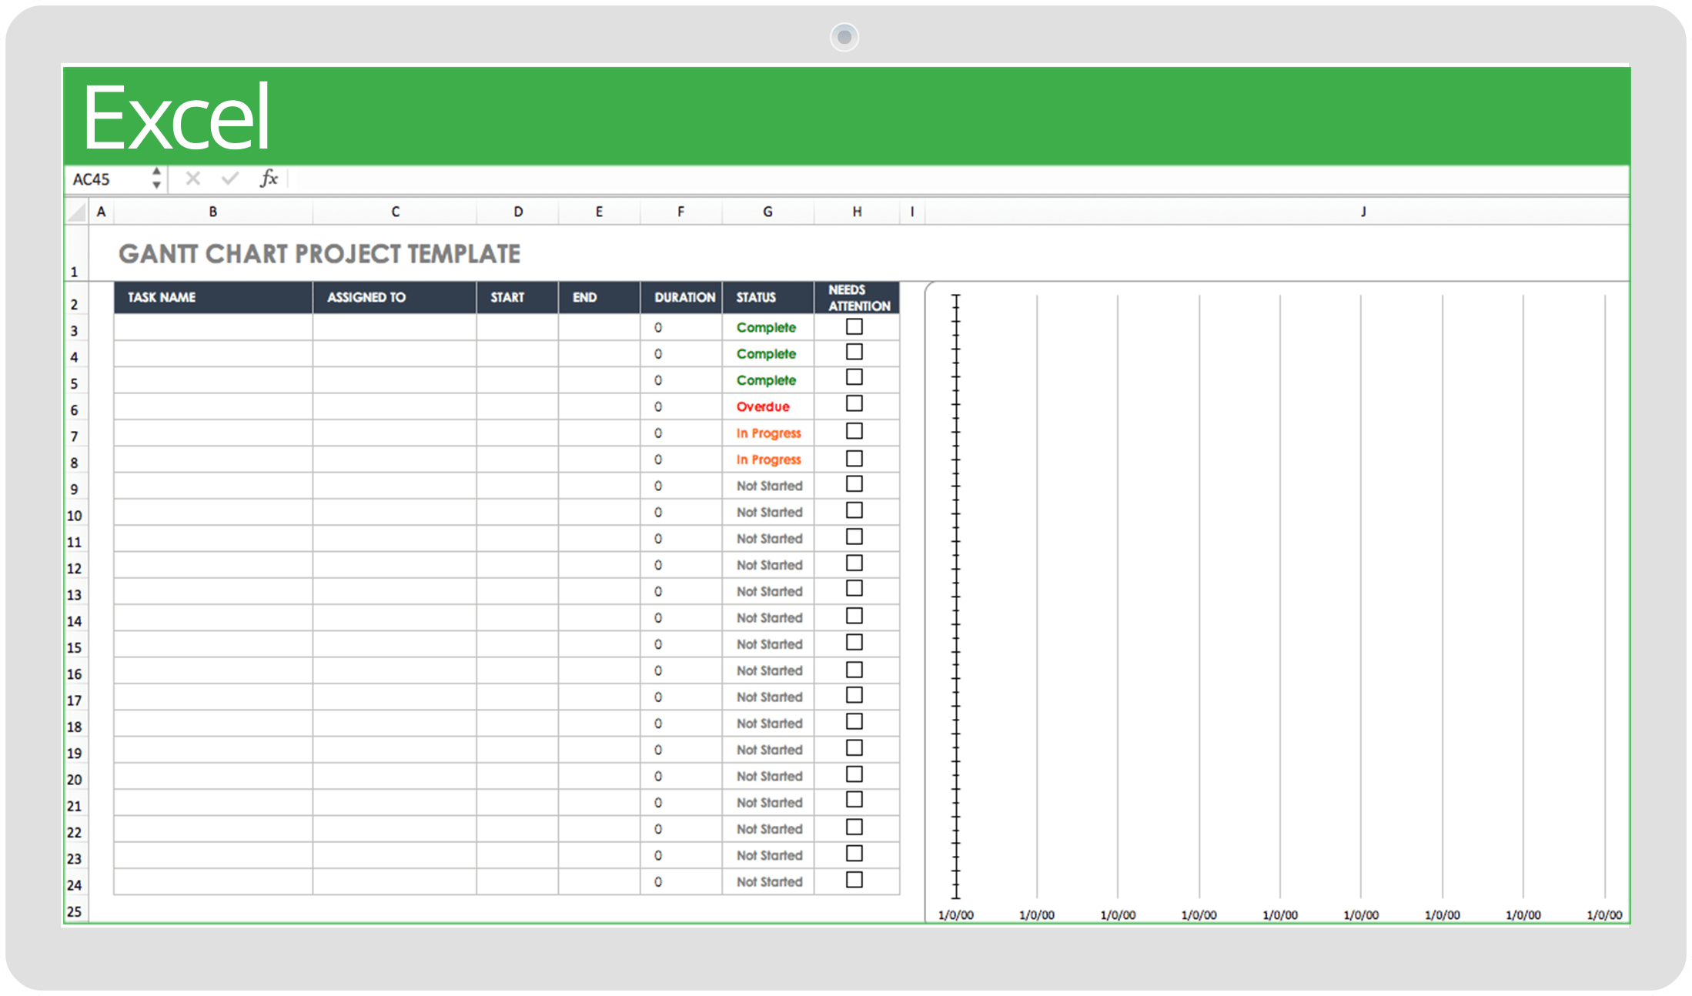
Task: Click the Name Box down arrow
Action: click(x=156, y=186)
